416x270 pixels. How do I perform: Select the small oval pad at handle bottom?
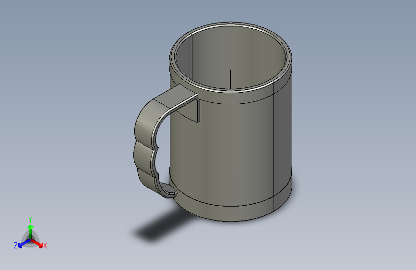tap(169, 189)
